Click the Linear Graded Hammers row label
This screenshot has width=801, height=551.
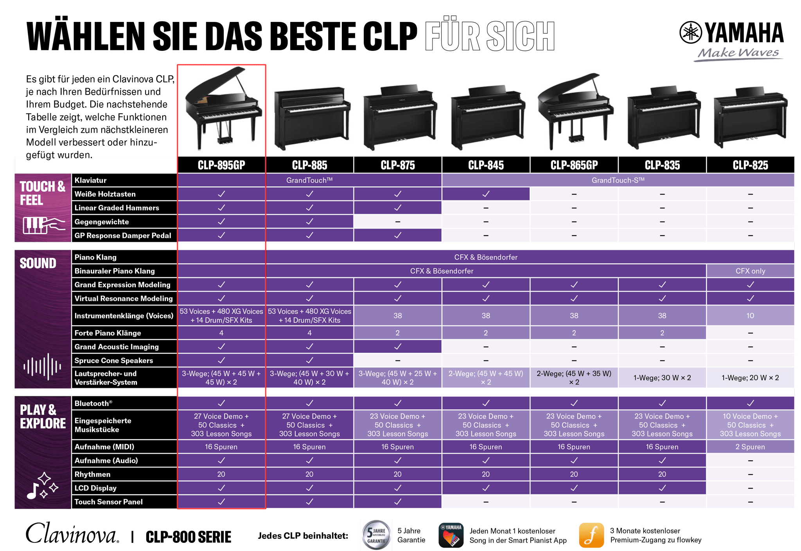click(124, 208)
